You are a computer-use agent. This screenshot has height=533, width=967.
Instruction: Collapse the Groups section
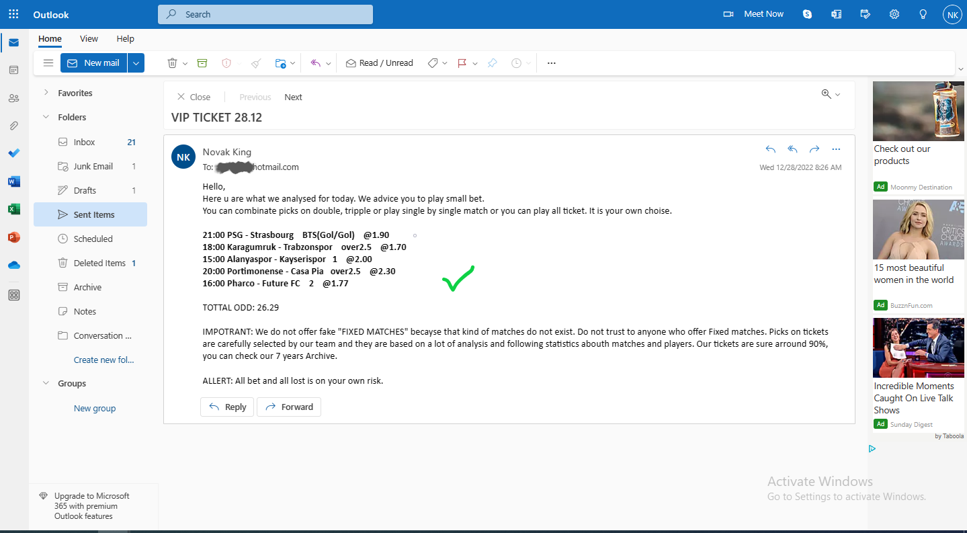[46, 383]
